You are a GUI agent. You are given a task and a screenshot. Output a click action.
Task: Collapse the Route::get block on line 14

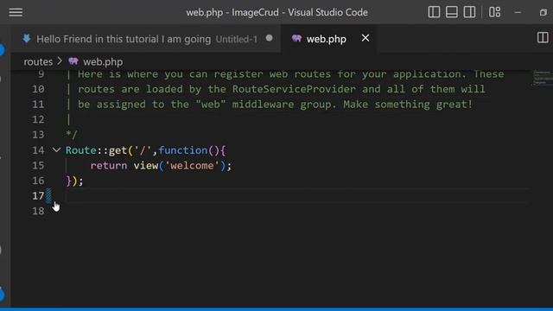coord(56,149)
